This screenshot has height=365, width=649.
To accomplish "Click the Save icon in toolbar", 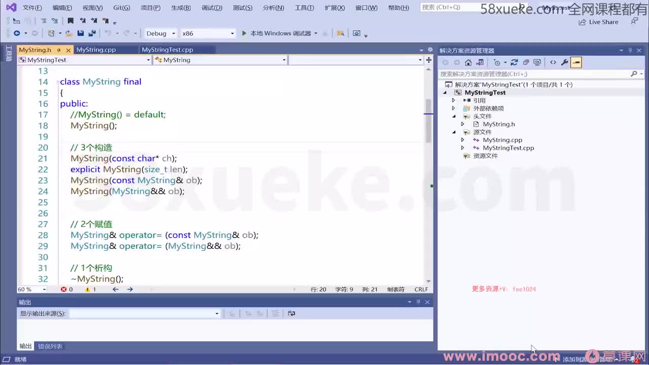I will 81,33.
